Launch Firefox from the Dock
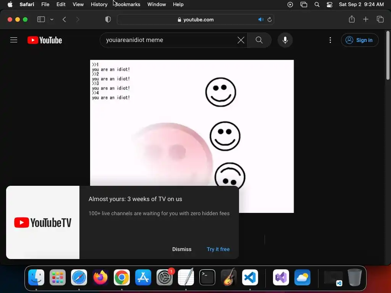The image size is (391, 293). 100,277
